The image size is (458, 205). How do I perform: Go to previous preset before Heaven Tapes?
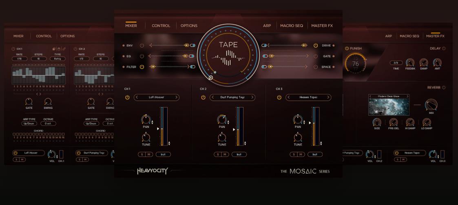pos(289,97)
